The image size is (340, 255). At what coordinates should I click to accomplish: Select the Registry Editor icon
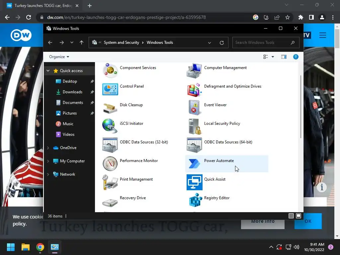coord(195,200)
